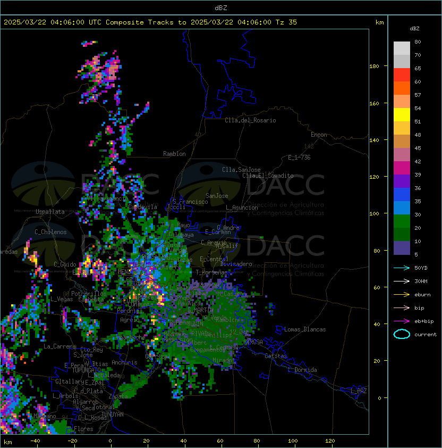Click the 'Zapata' map label
This screenshot has height=448, width=442.
pyautogui.click(x=118, y=396)
